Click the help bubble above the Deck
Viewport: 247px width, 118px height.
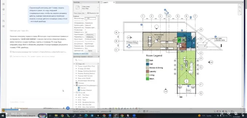click(188, 86)
